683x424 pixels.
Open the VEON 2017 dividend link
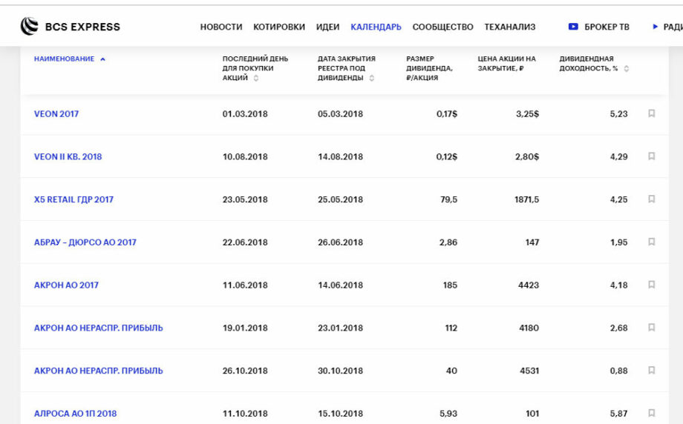(56, 114)
